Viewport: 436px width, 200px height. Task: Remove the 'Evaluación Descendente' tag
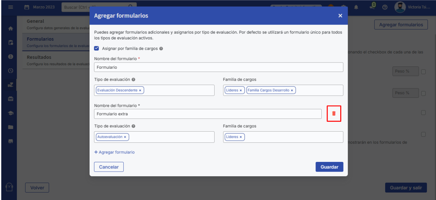[x=140, y=90]
